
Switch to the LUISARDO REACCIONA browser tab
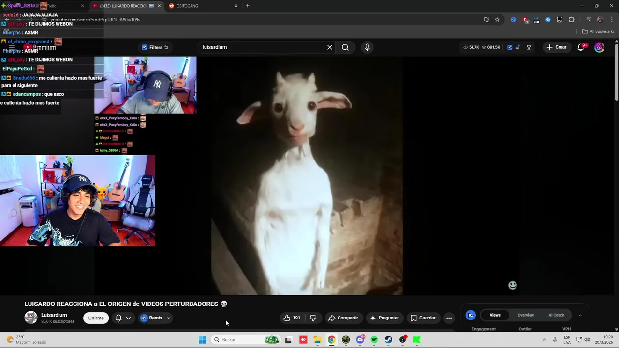pos(126,6)
